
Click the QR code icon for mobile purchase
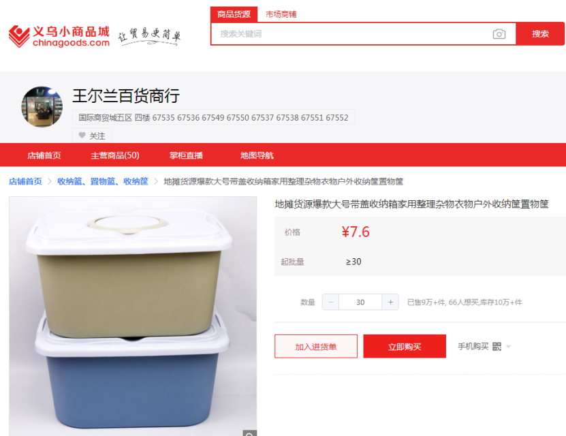click(497, 347)
